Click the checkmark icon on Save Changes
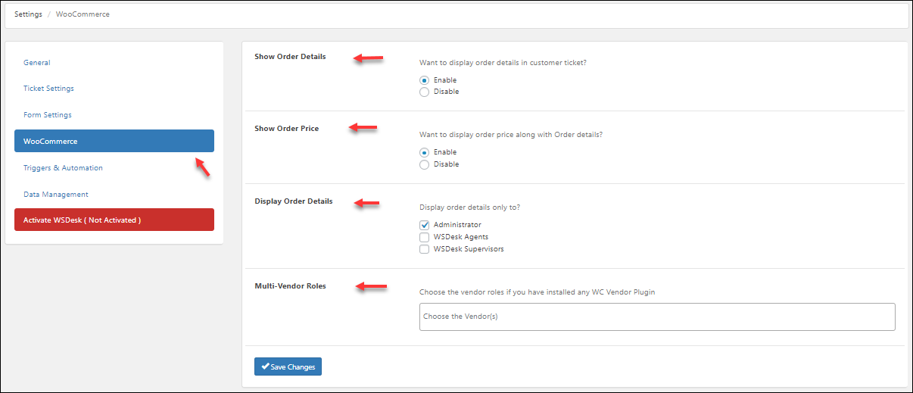This screenshot has height=393, width=913. click(265, 366)
